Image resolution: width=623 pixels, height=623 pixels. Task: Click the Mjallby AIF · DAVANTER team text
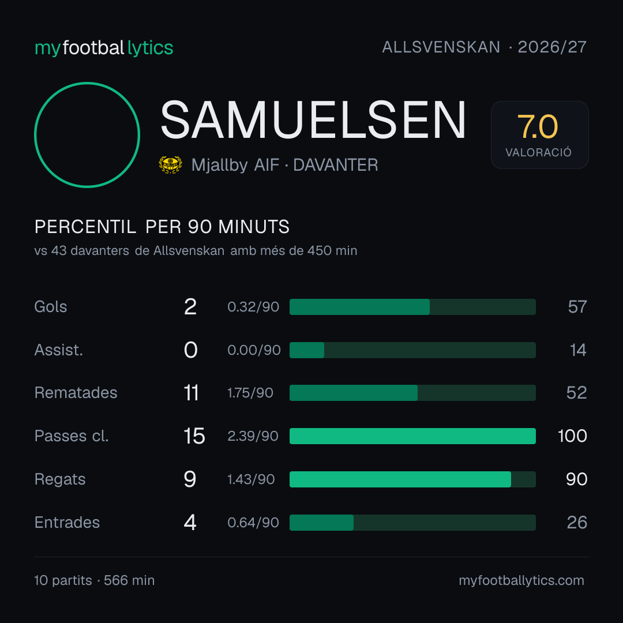click(284, 165)
